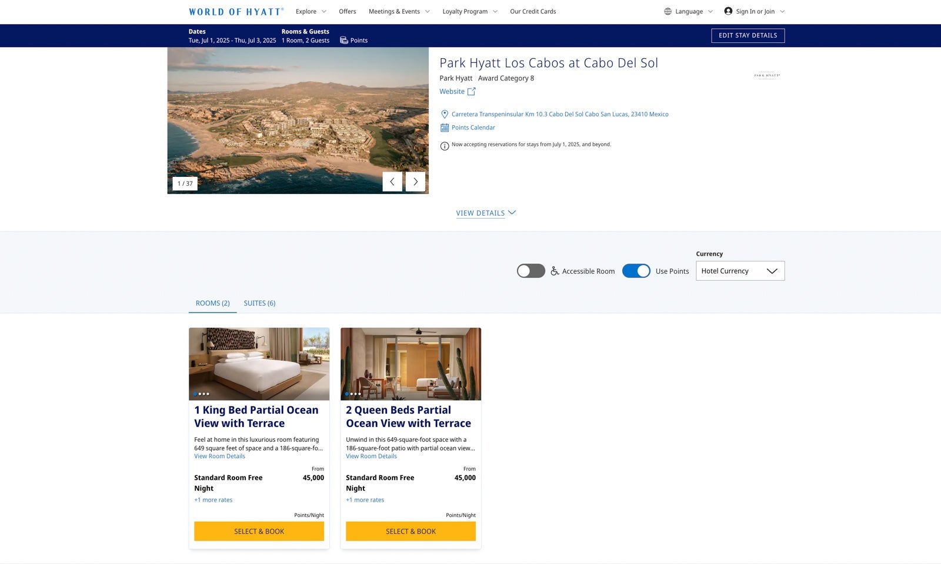Show next hotel photo
The image size is (941, 564).
[x=415, y=182]
